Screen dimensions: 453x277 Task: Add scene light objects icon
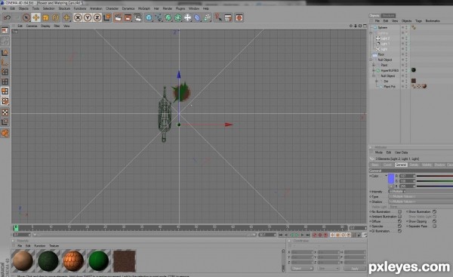187,17
